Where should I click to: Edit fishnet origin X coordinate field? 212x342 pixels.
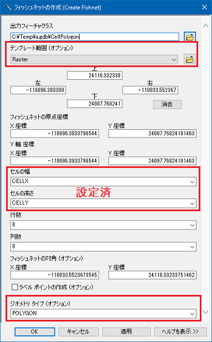tap(55, 134)
